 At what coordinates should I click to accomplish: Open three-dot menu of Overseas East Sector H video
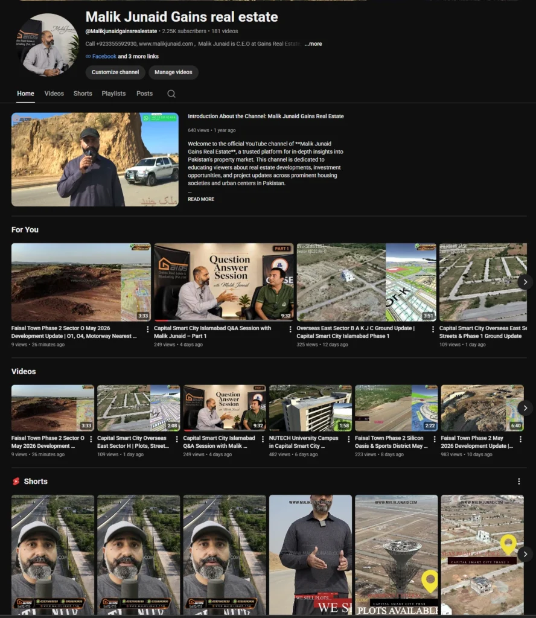[x=177, y=439]
